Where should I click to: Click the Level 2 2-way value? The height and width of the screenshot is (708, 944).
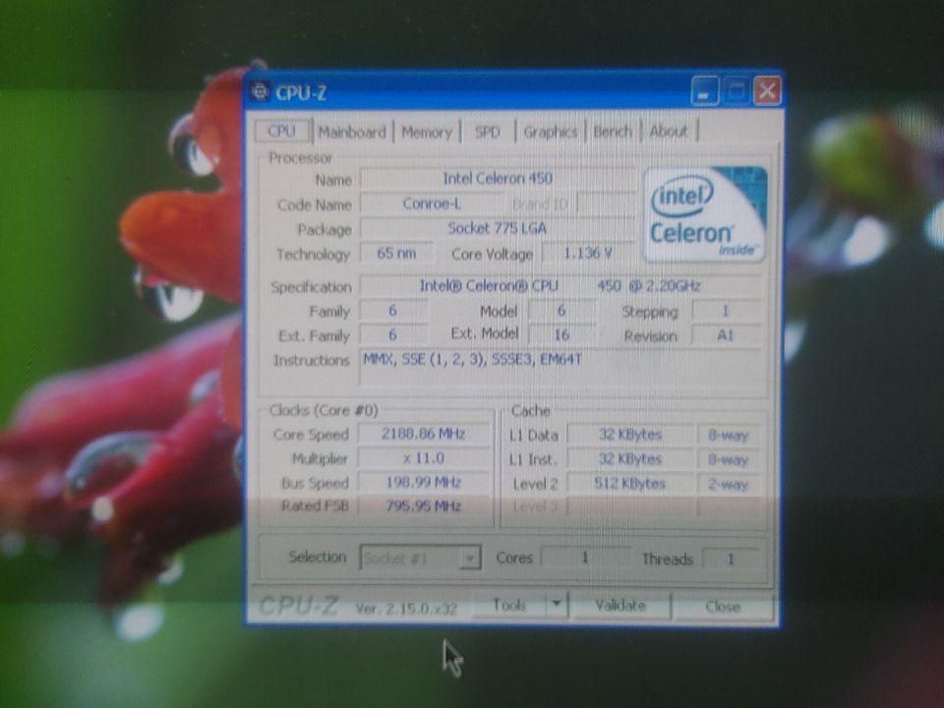(728, 484)
